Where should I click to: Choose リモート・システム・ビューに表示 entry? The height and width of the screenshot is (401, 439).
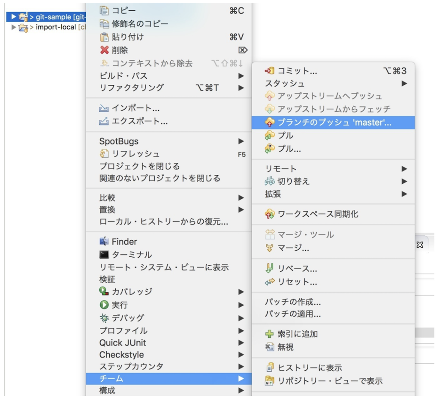[169, 267]
